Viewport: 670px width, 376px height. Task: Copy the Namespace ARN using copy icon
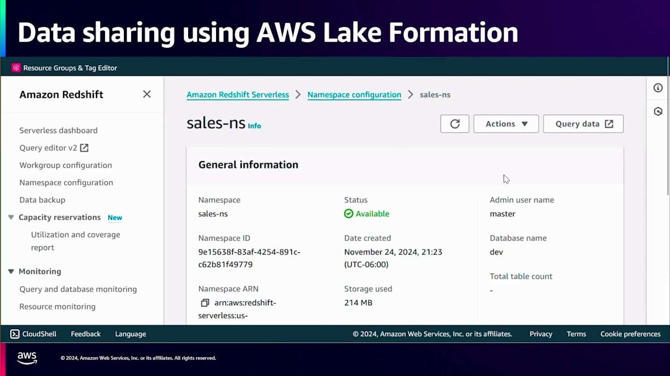(x=205, y=302)
